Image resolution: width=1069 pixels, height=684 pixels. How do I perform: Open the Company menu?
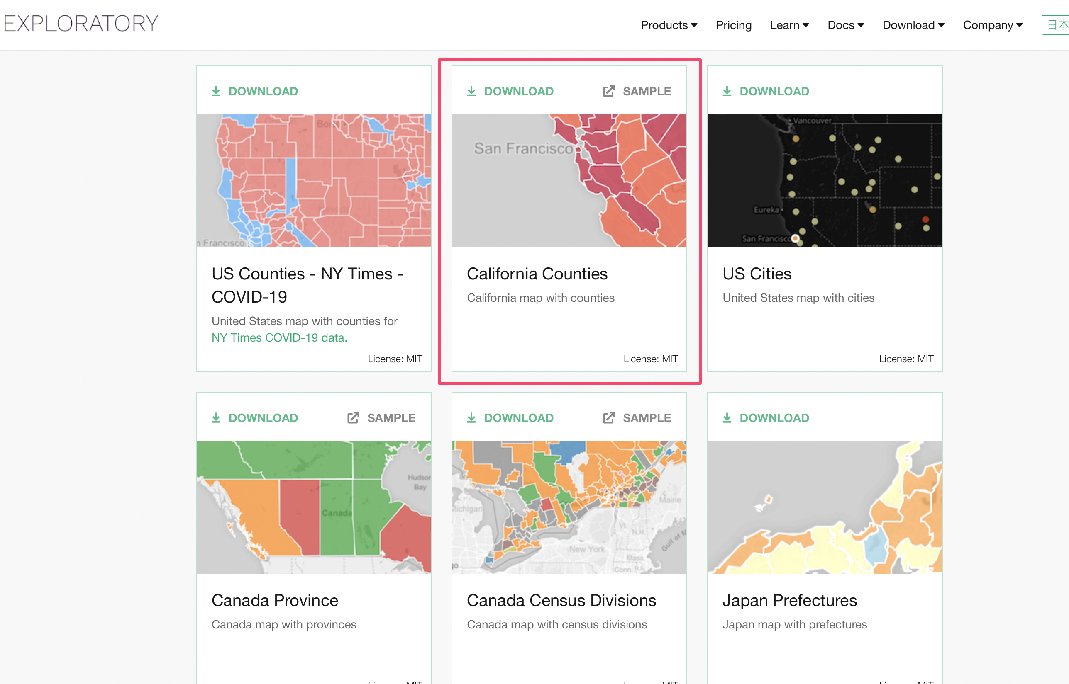tap(993, 25)
